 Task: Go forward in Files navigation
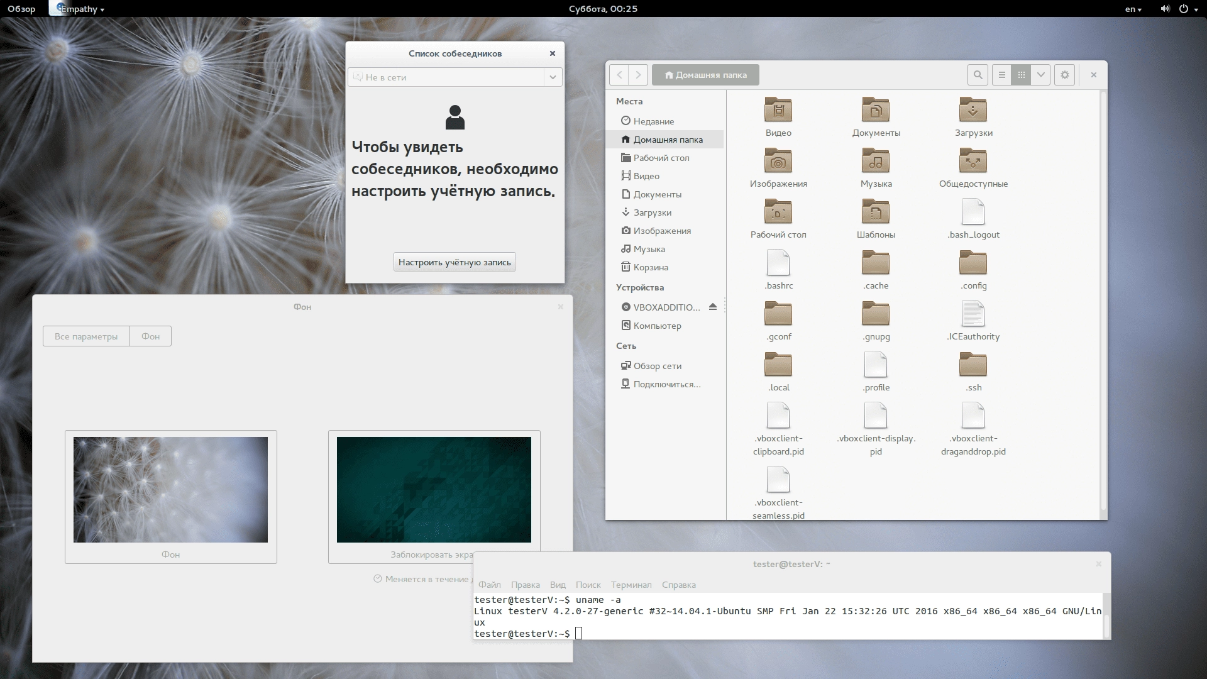pos(638,75)
